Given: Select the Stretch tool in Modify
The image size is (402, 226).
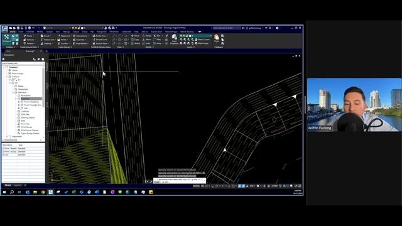Looking at the screenshot, I should pos(136,43).
